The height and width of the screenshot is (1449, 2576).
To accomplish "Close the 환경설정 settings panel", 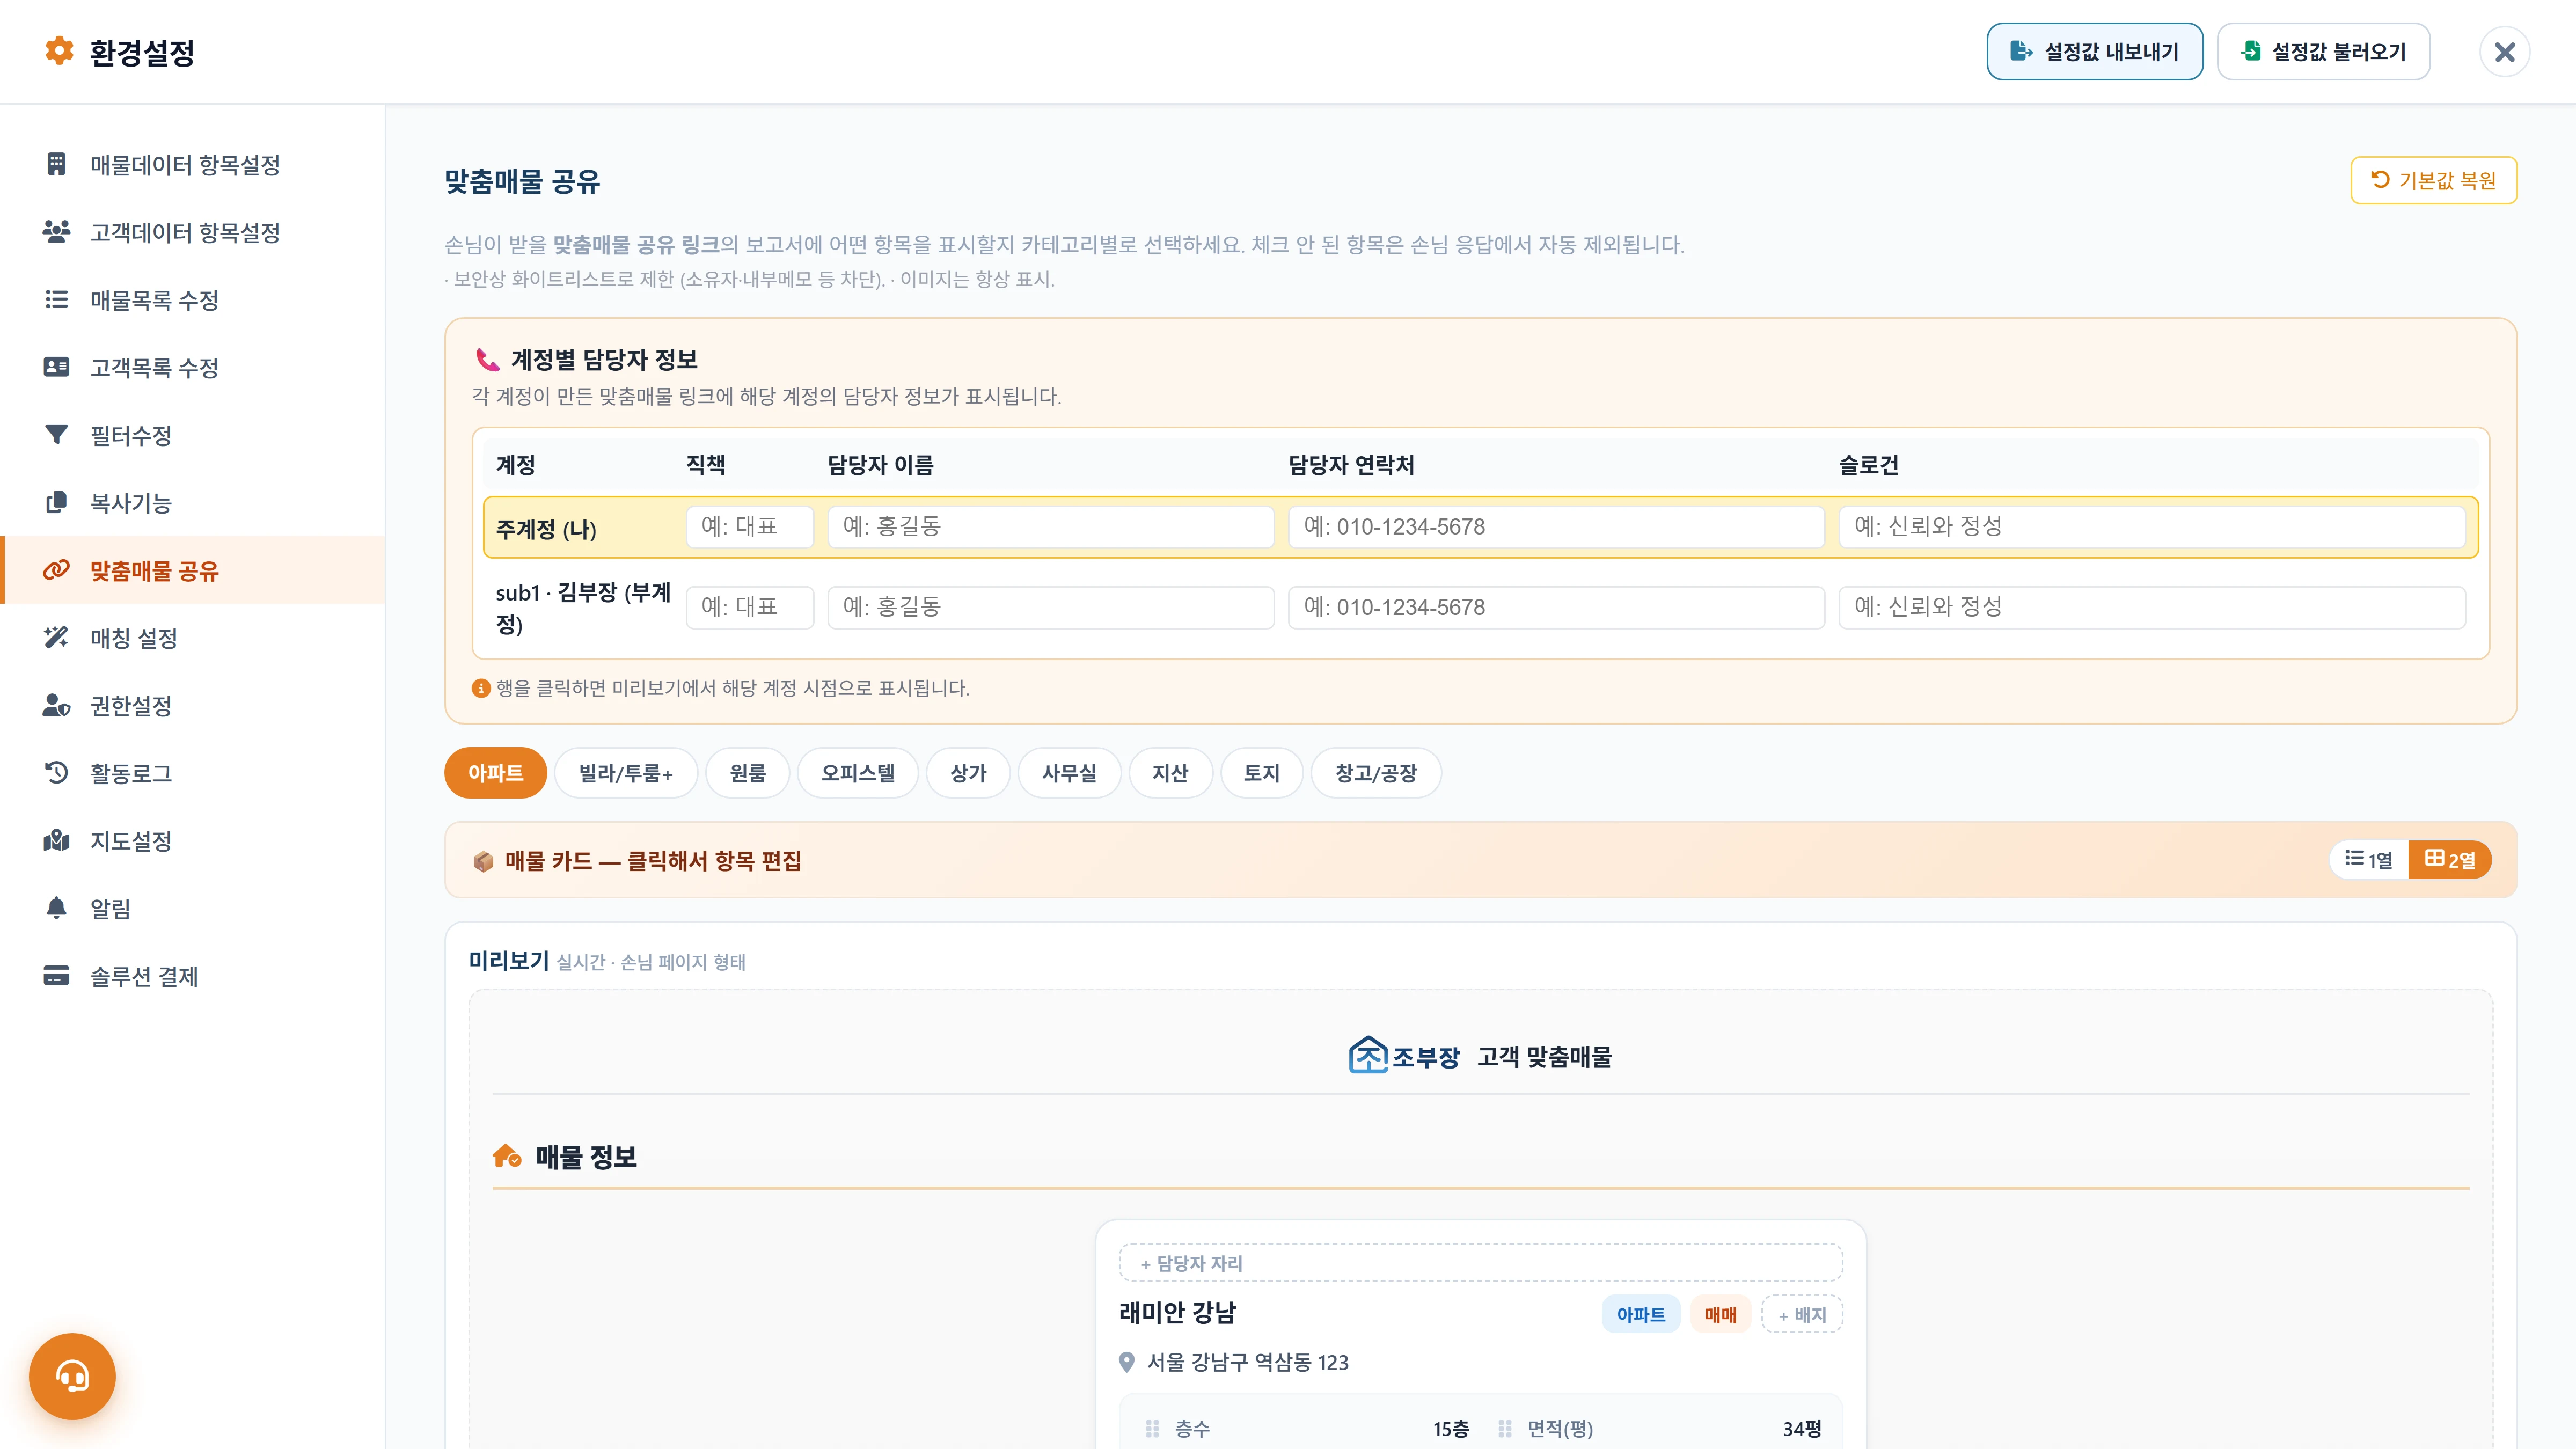I will [x=2505, y=52].
